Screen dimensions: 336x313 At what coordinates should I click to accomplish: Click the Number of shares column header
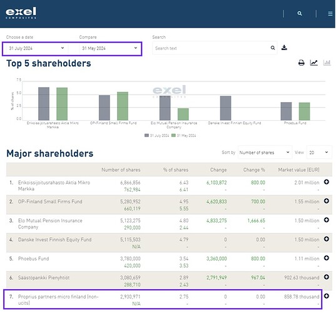pyautogui.click(x=121, y=170)
